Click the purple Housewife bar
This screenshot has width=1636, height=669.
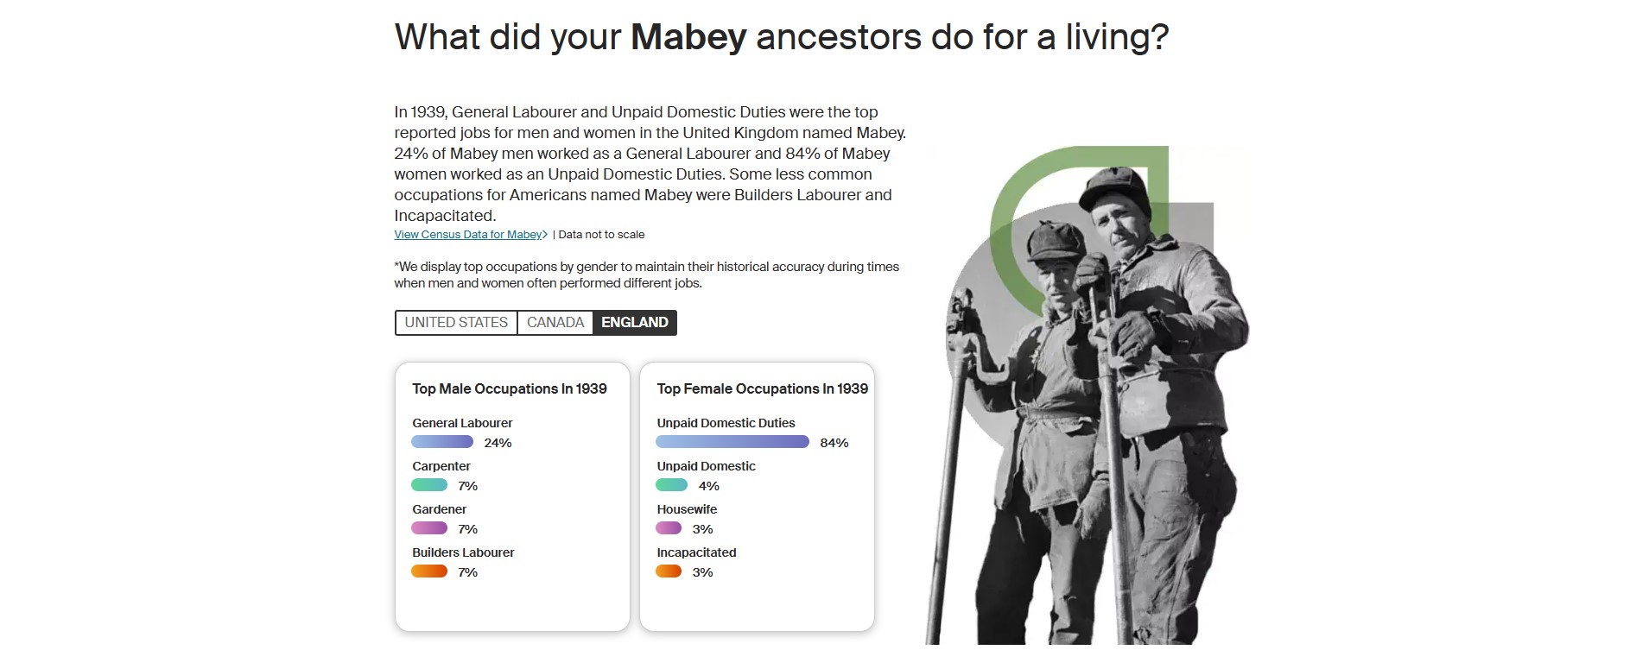pos(669,528)
